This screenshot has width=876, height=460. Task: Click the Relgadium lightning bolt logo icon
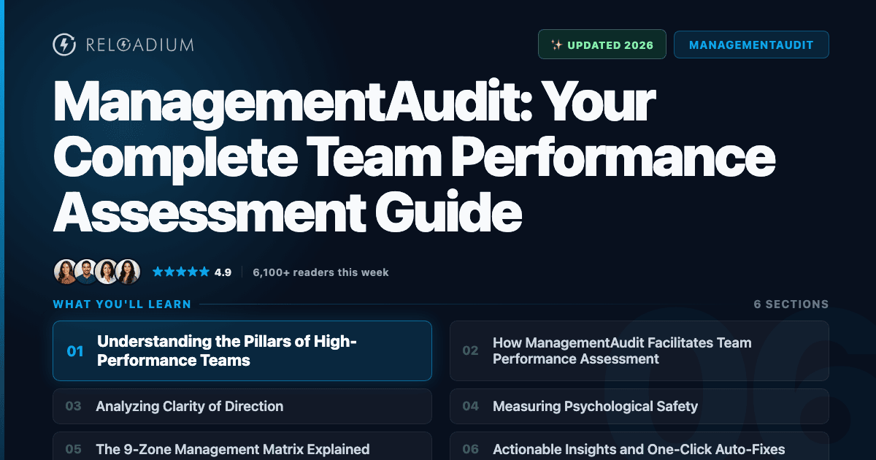point(64,45)
